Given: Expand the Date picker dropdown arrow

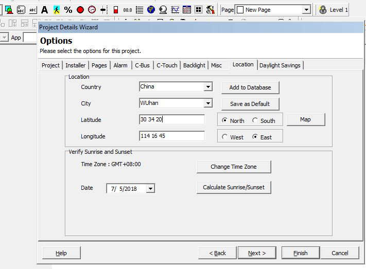Looking at the screenshot, I should 150,189.
